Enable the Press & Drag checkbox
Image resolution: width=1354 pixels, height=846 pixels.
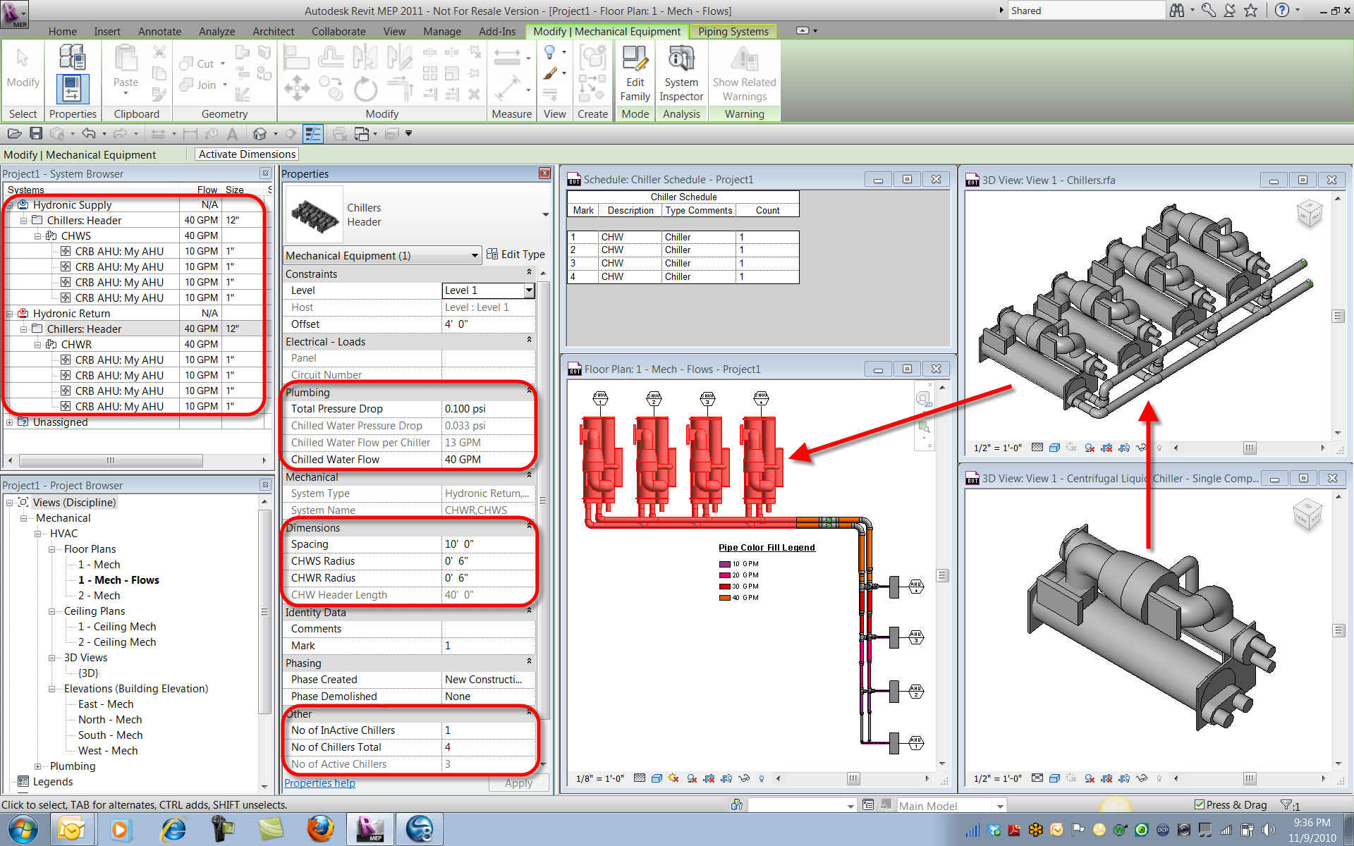[x=1199, y=804]
